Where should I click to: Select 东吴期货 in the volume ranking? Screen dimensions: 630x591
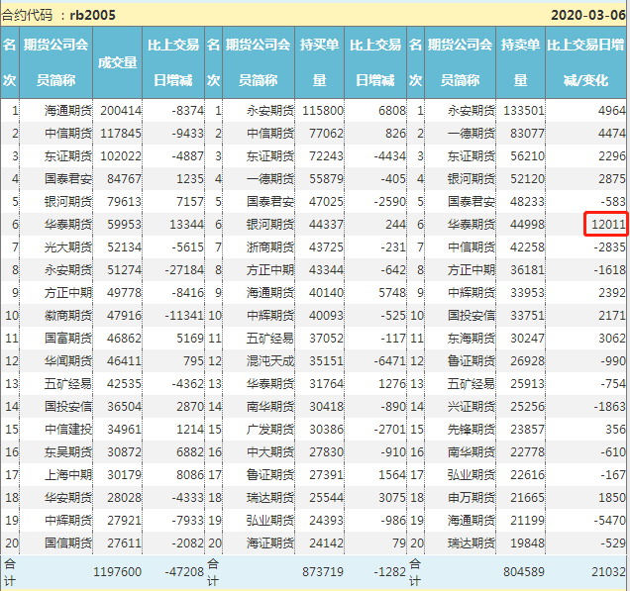click(x=68, y=452)
